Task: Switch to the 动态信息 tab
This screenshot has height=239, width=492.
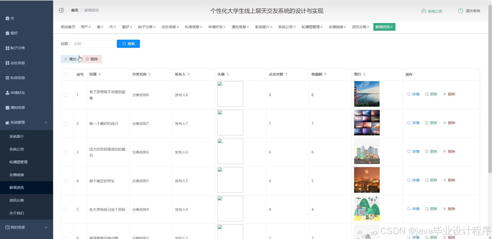Action: click(170, 27)
